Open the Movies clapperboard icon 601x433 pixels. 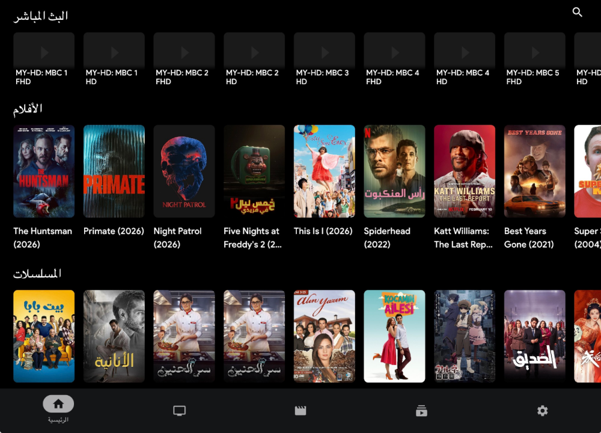(x=300, y=411)
